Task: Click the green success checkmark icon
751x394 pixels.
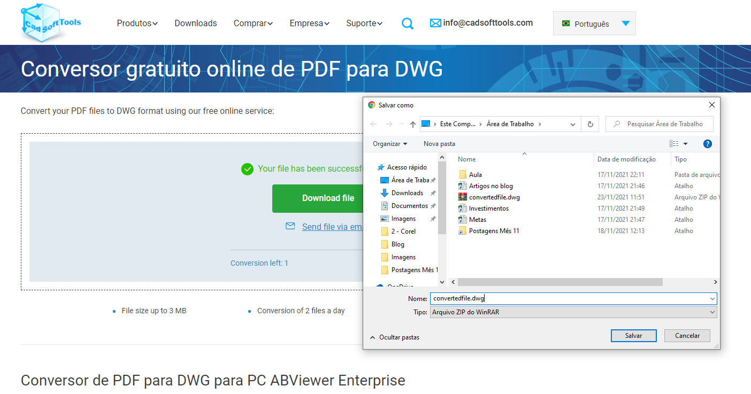Action: pos(247,169)
